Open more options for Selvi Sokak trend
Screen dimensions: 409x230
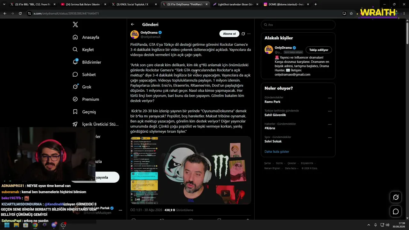330,138
